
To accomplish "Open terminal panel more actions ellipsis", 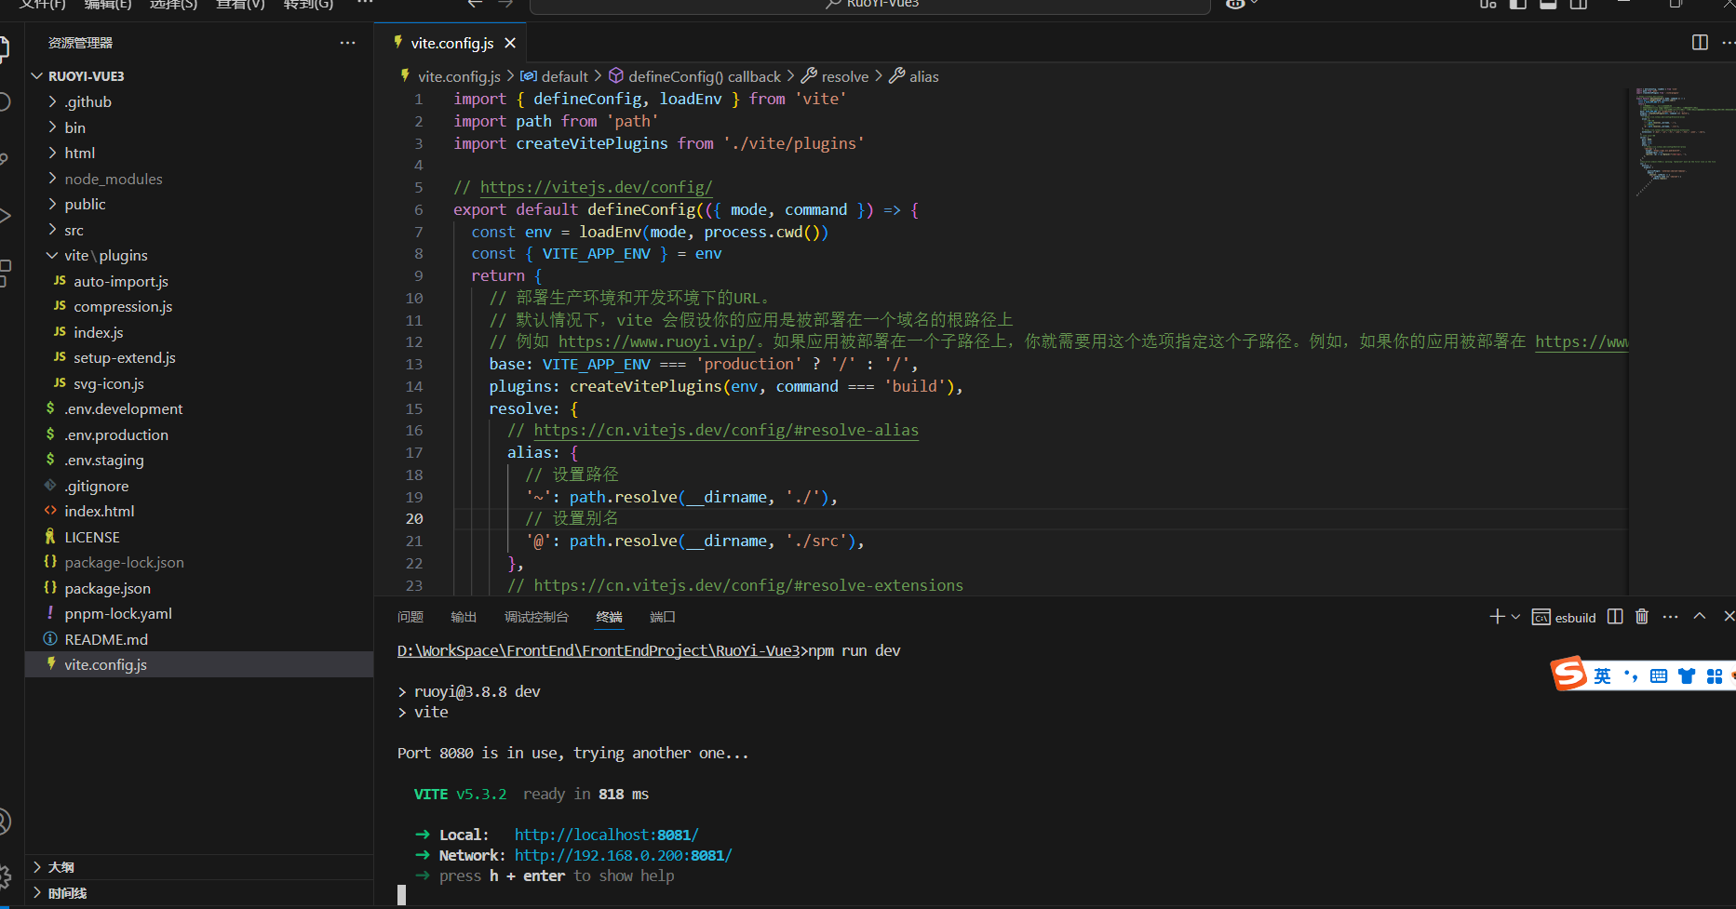I will point(1671,617).
